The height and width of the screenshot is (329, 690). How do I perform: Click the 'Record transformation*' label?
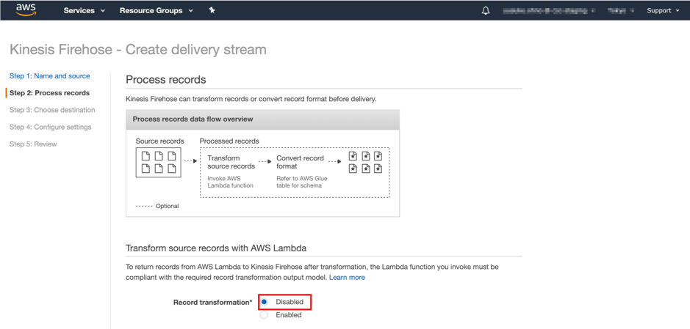(x=213, y=302)
